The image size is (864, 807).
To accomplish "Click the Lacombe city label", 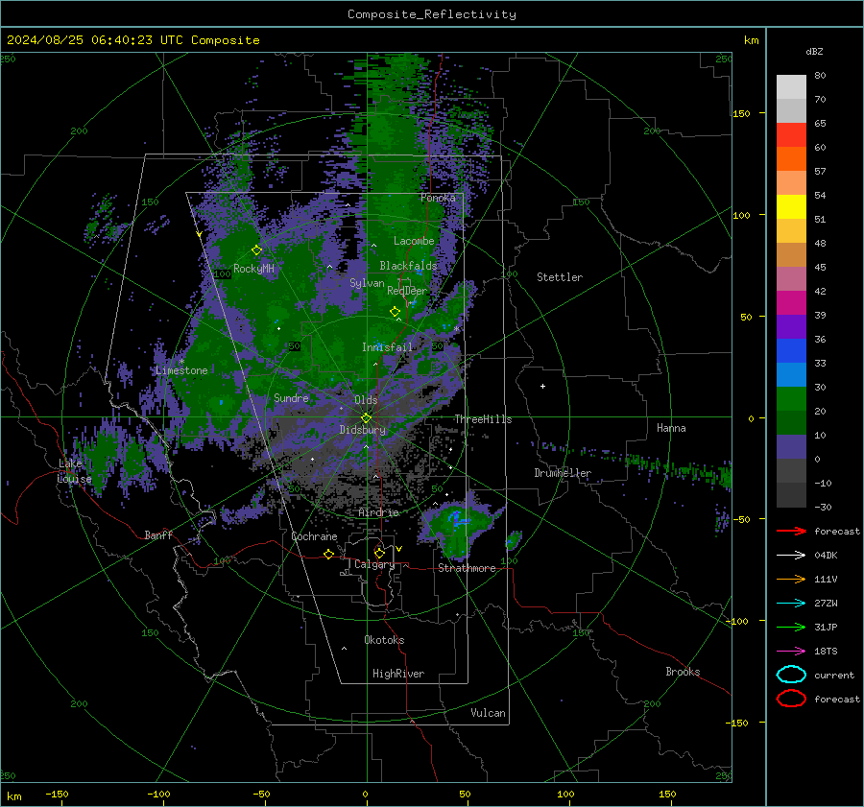I will point(414,241).
